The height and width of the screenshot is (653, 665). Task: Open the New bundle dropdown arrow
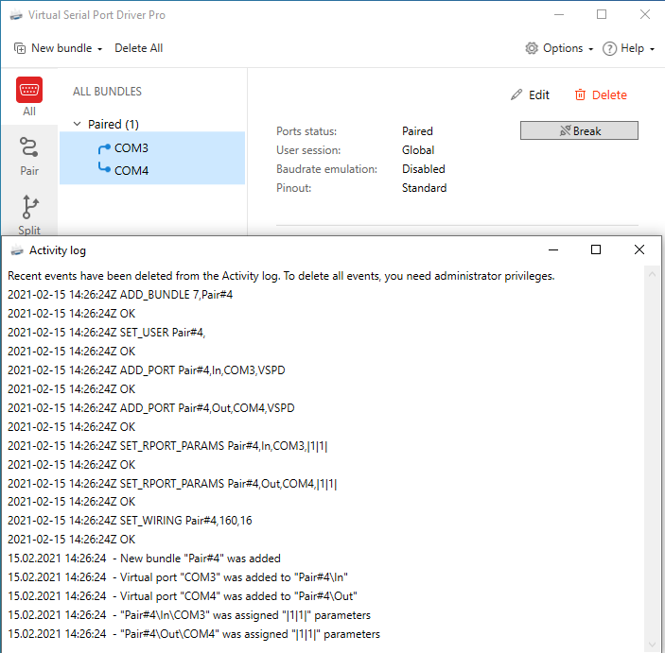coord(99,49)
